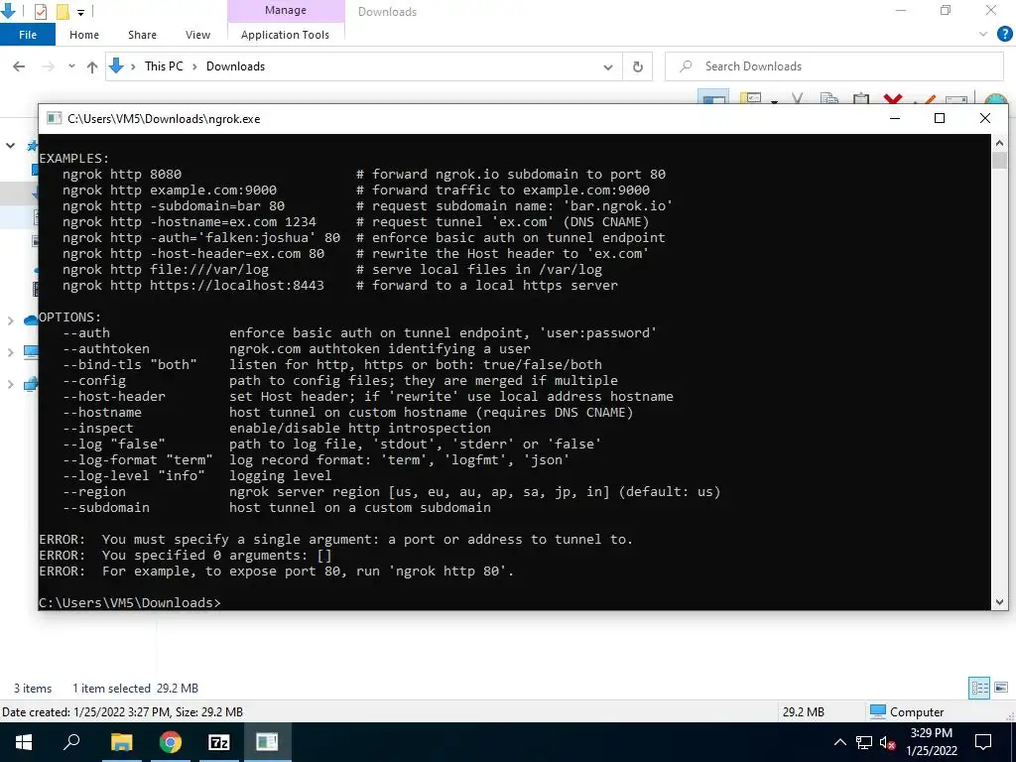Expand the Network tree node

point(10,384)
